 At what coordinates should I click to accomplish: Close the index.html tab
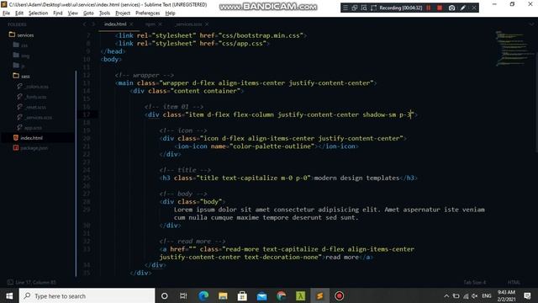(x=131, y=24)
